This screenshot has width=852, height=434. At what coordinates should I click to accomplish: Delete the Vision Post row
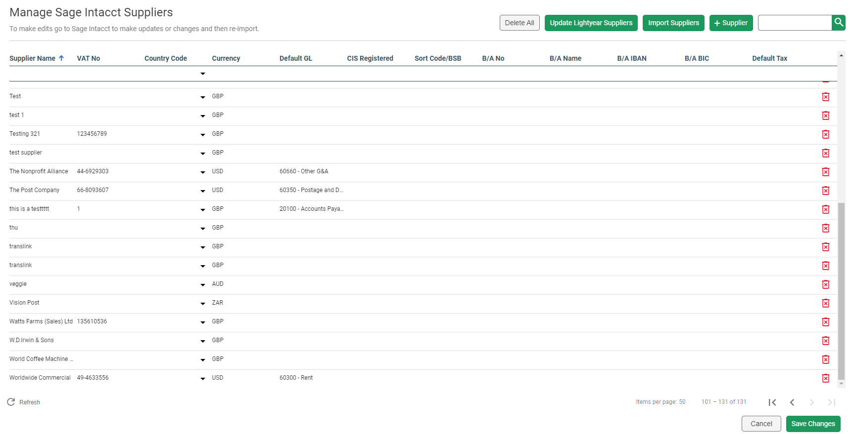pos(825,303)
